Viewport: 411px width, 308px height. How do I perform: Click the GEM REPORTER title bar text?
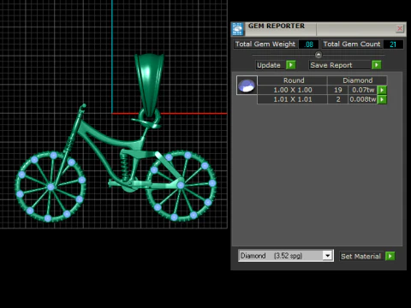pos(277,26)
